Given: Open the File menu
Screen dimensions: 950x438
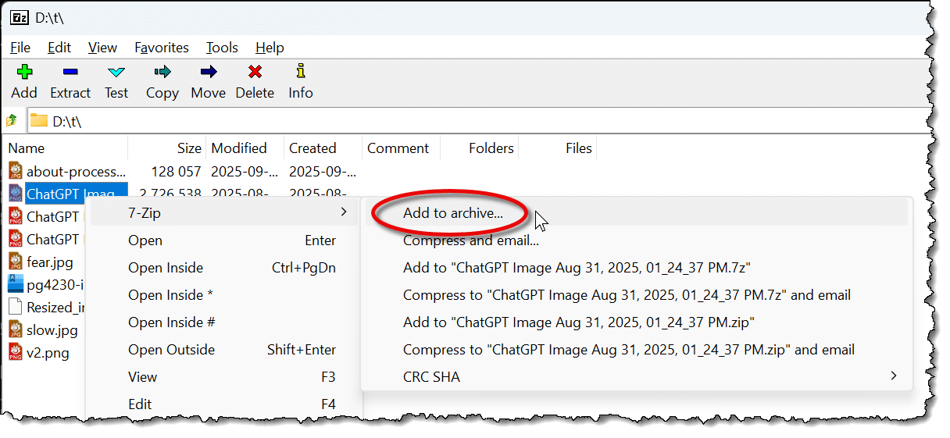Looking at the screenshot, I should click(20, 48).
